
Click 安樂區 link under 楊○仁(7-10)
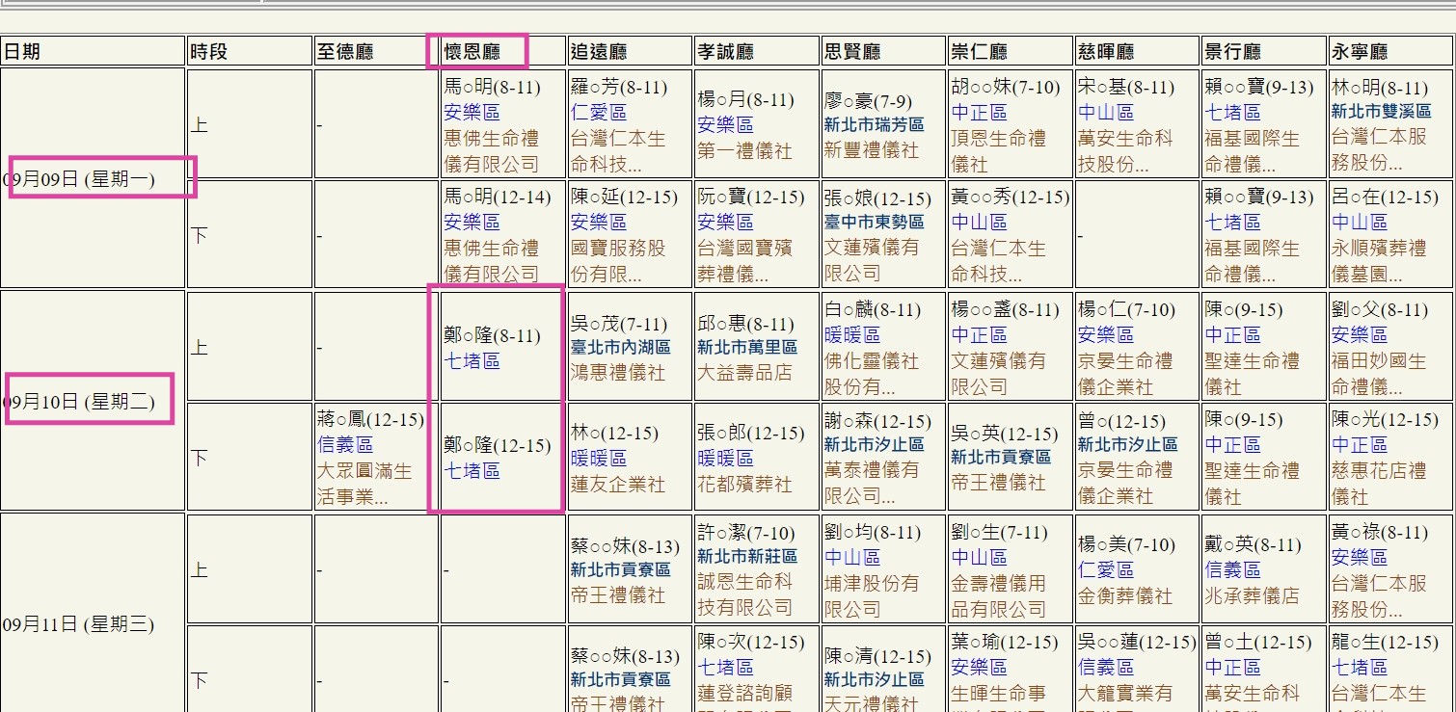pos(1105,335)
